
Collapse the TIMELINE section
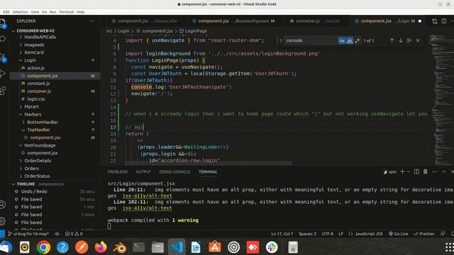click(26, 184)
